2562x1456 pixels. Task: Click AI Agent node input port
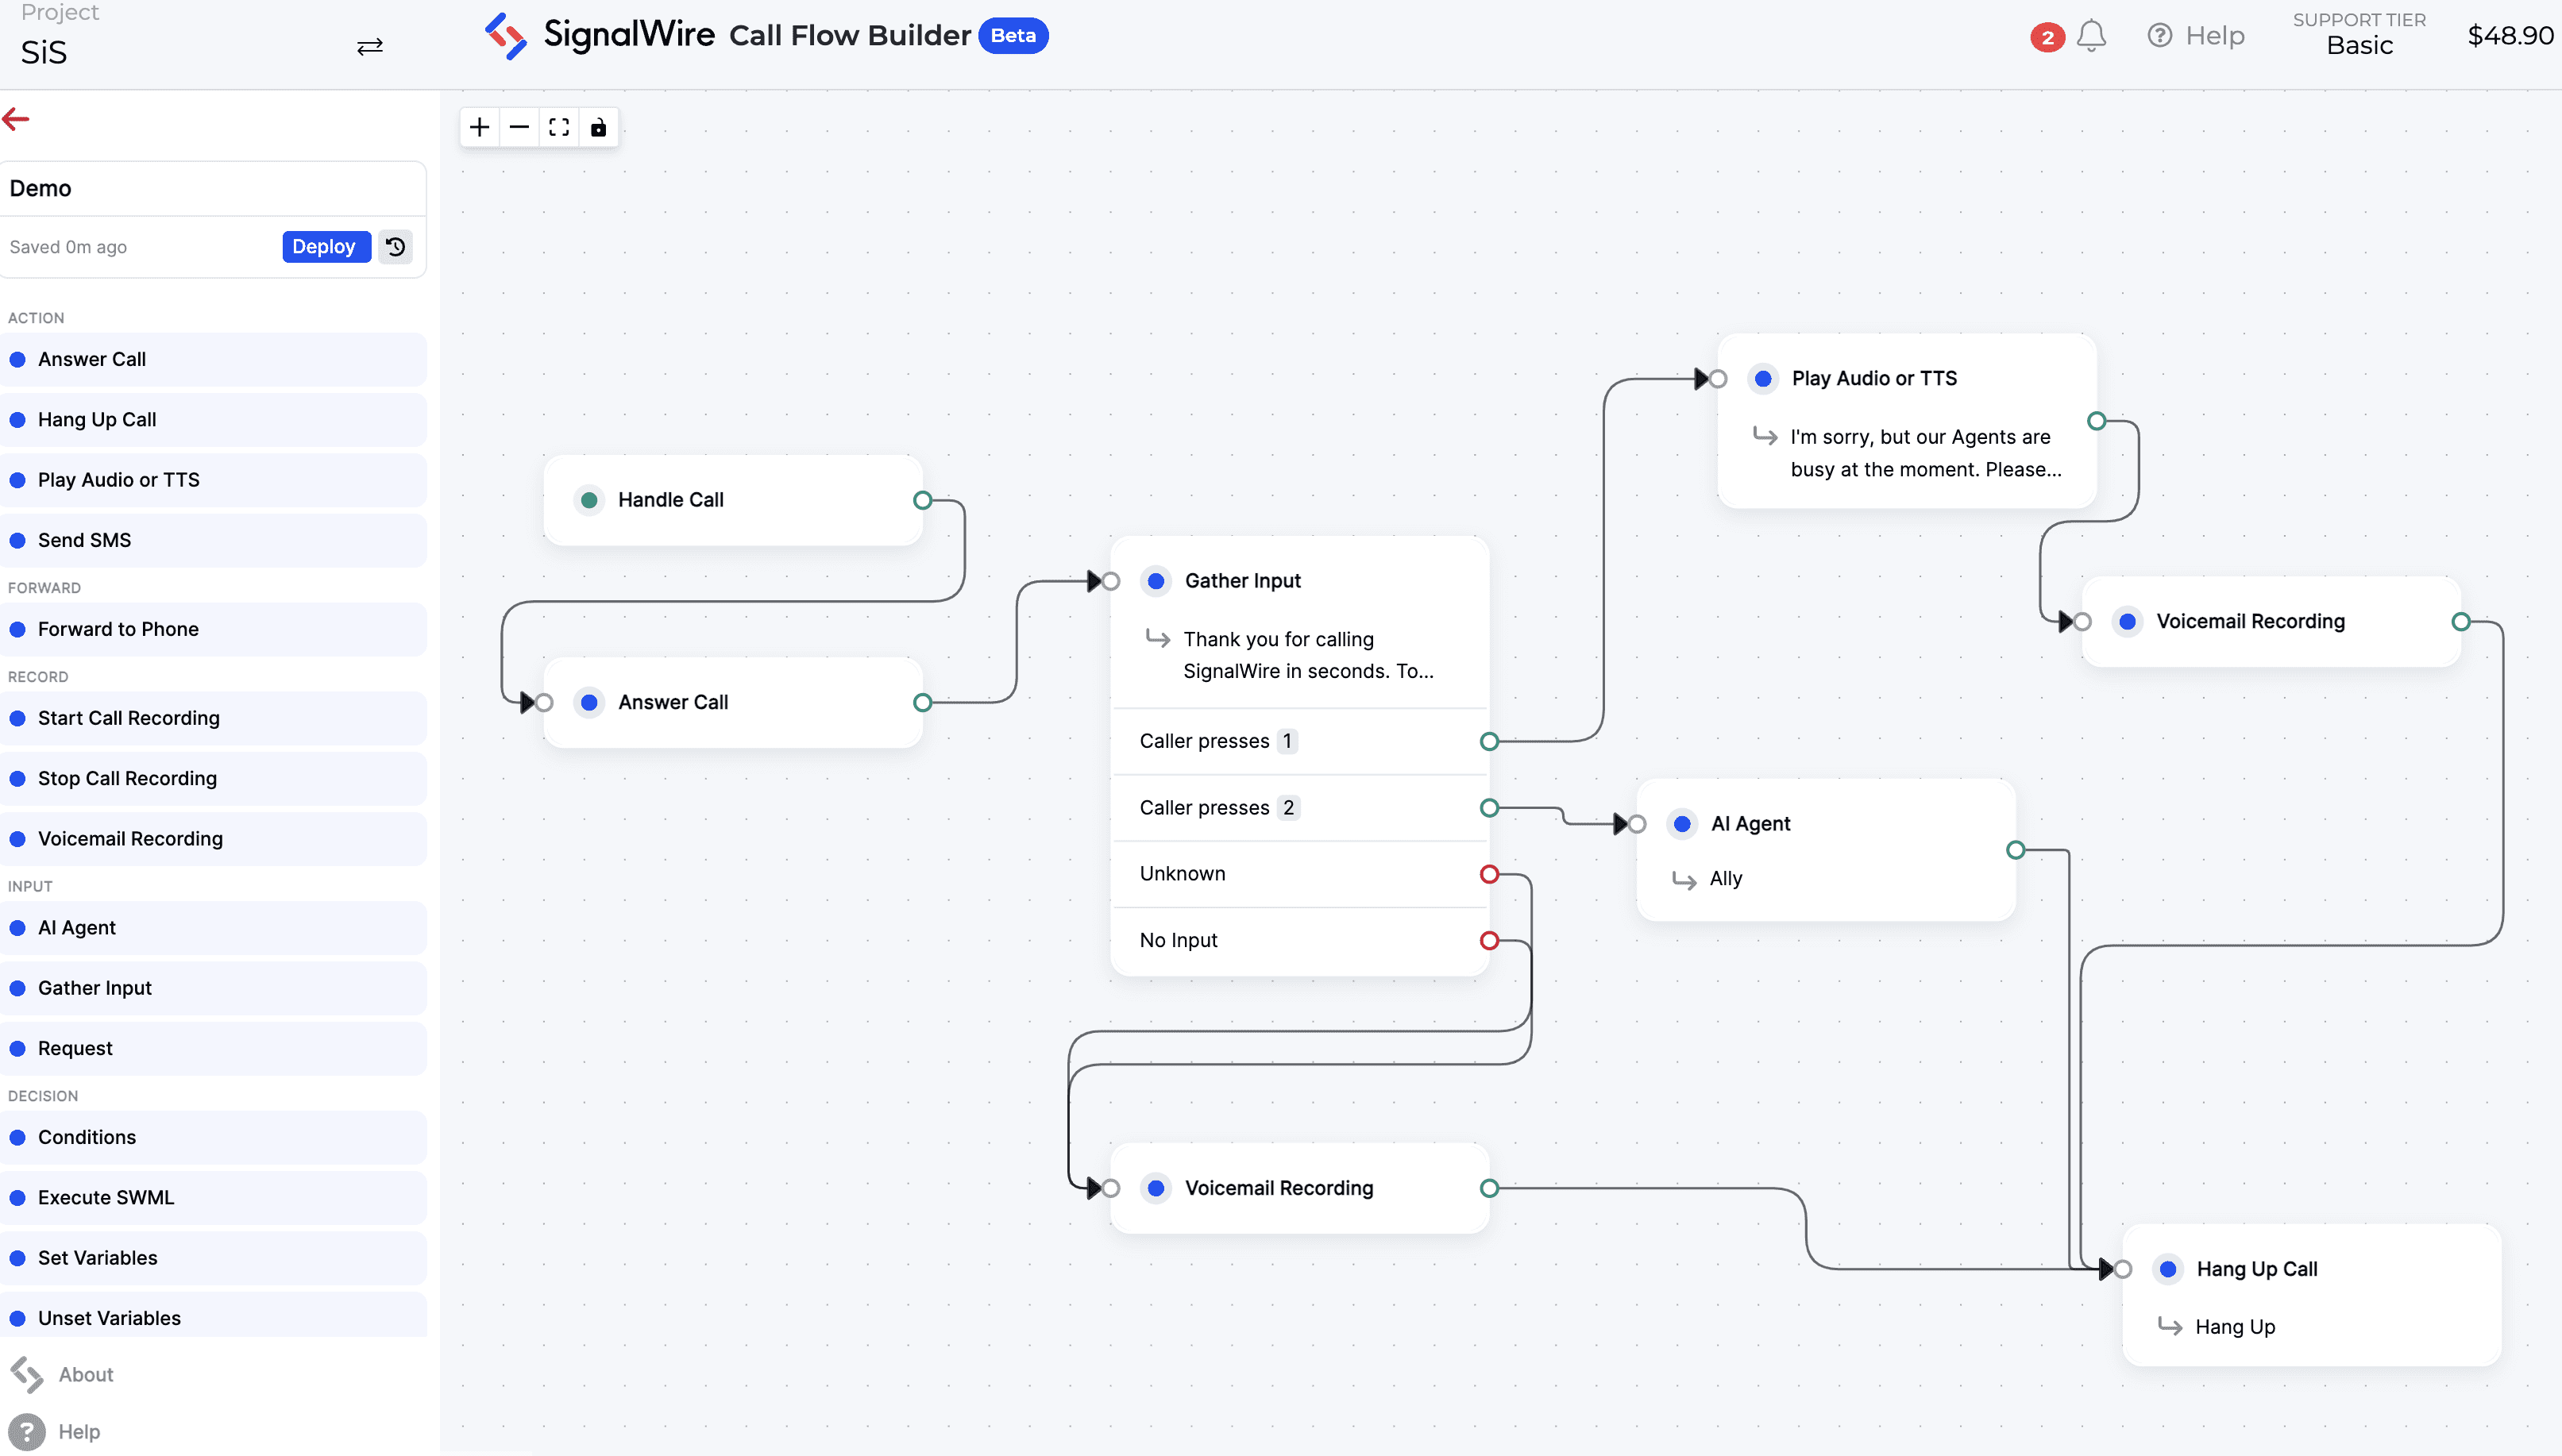(x=1637, y=824)
